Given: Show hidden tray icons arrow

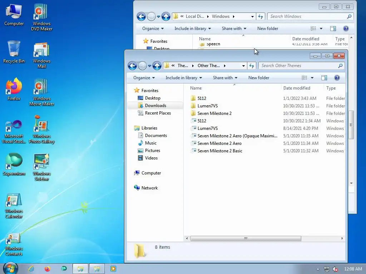Looking at the screenshot, I should click(318, 269).
